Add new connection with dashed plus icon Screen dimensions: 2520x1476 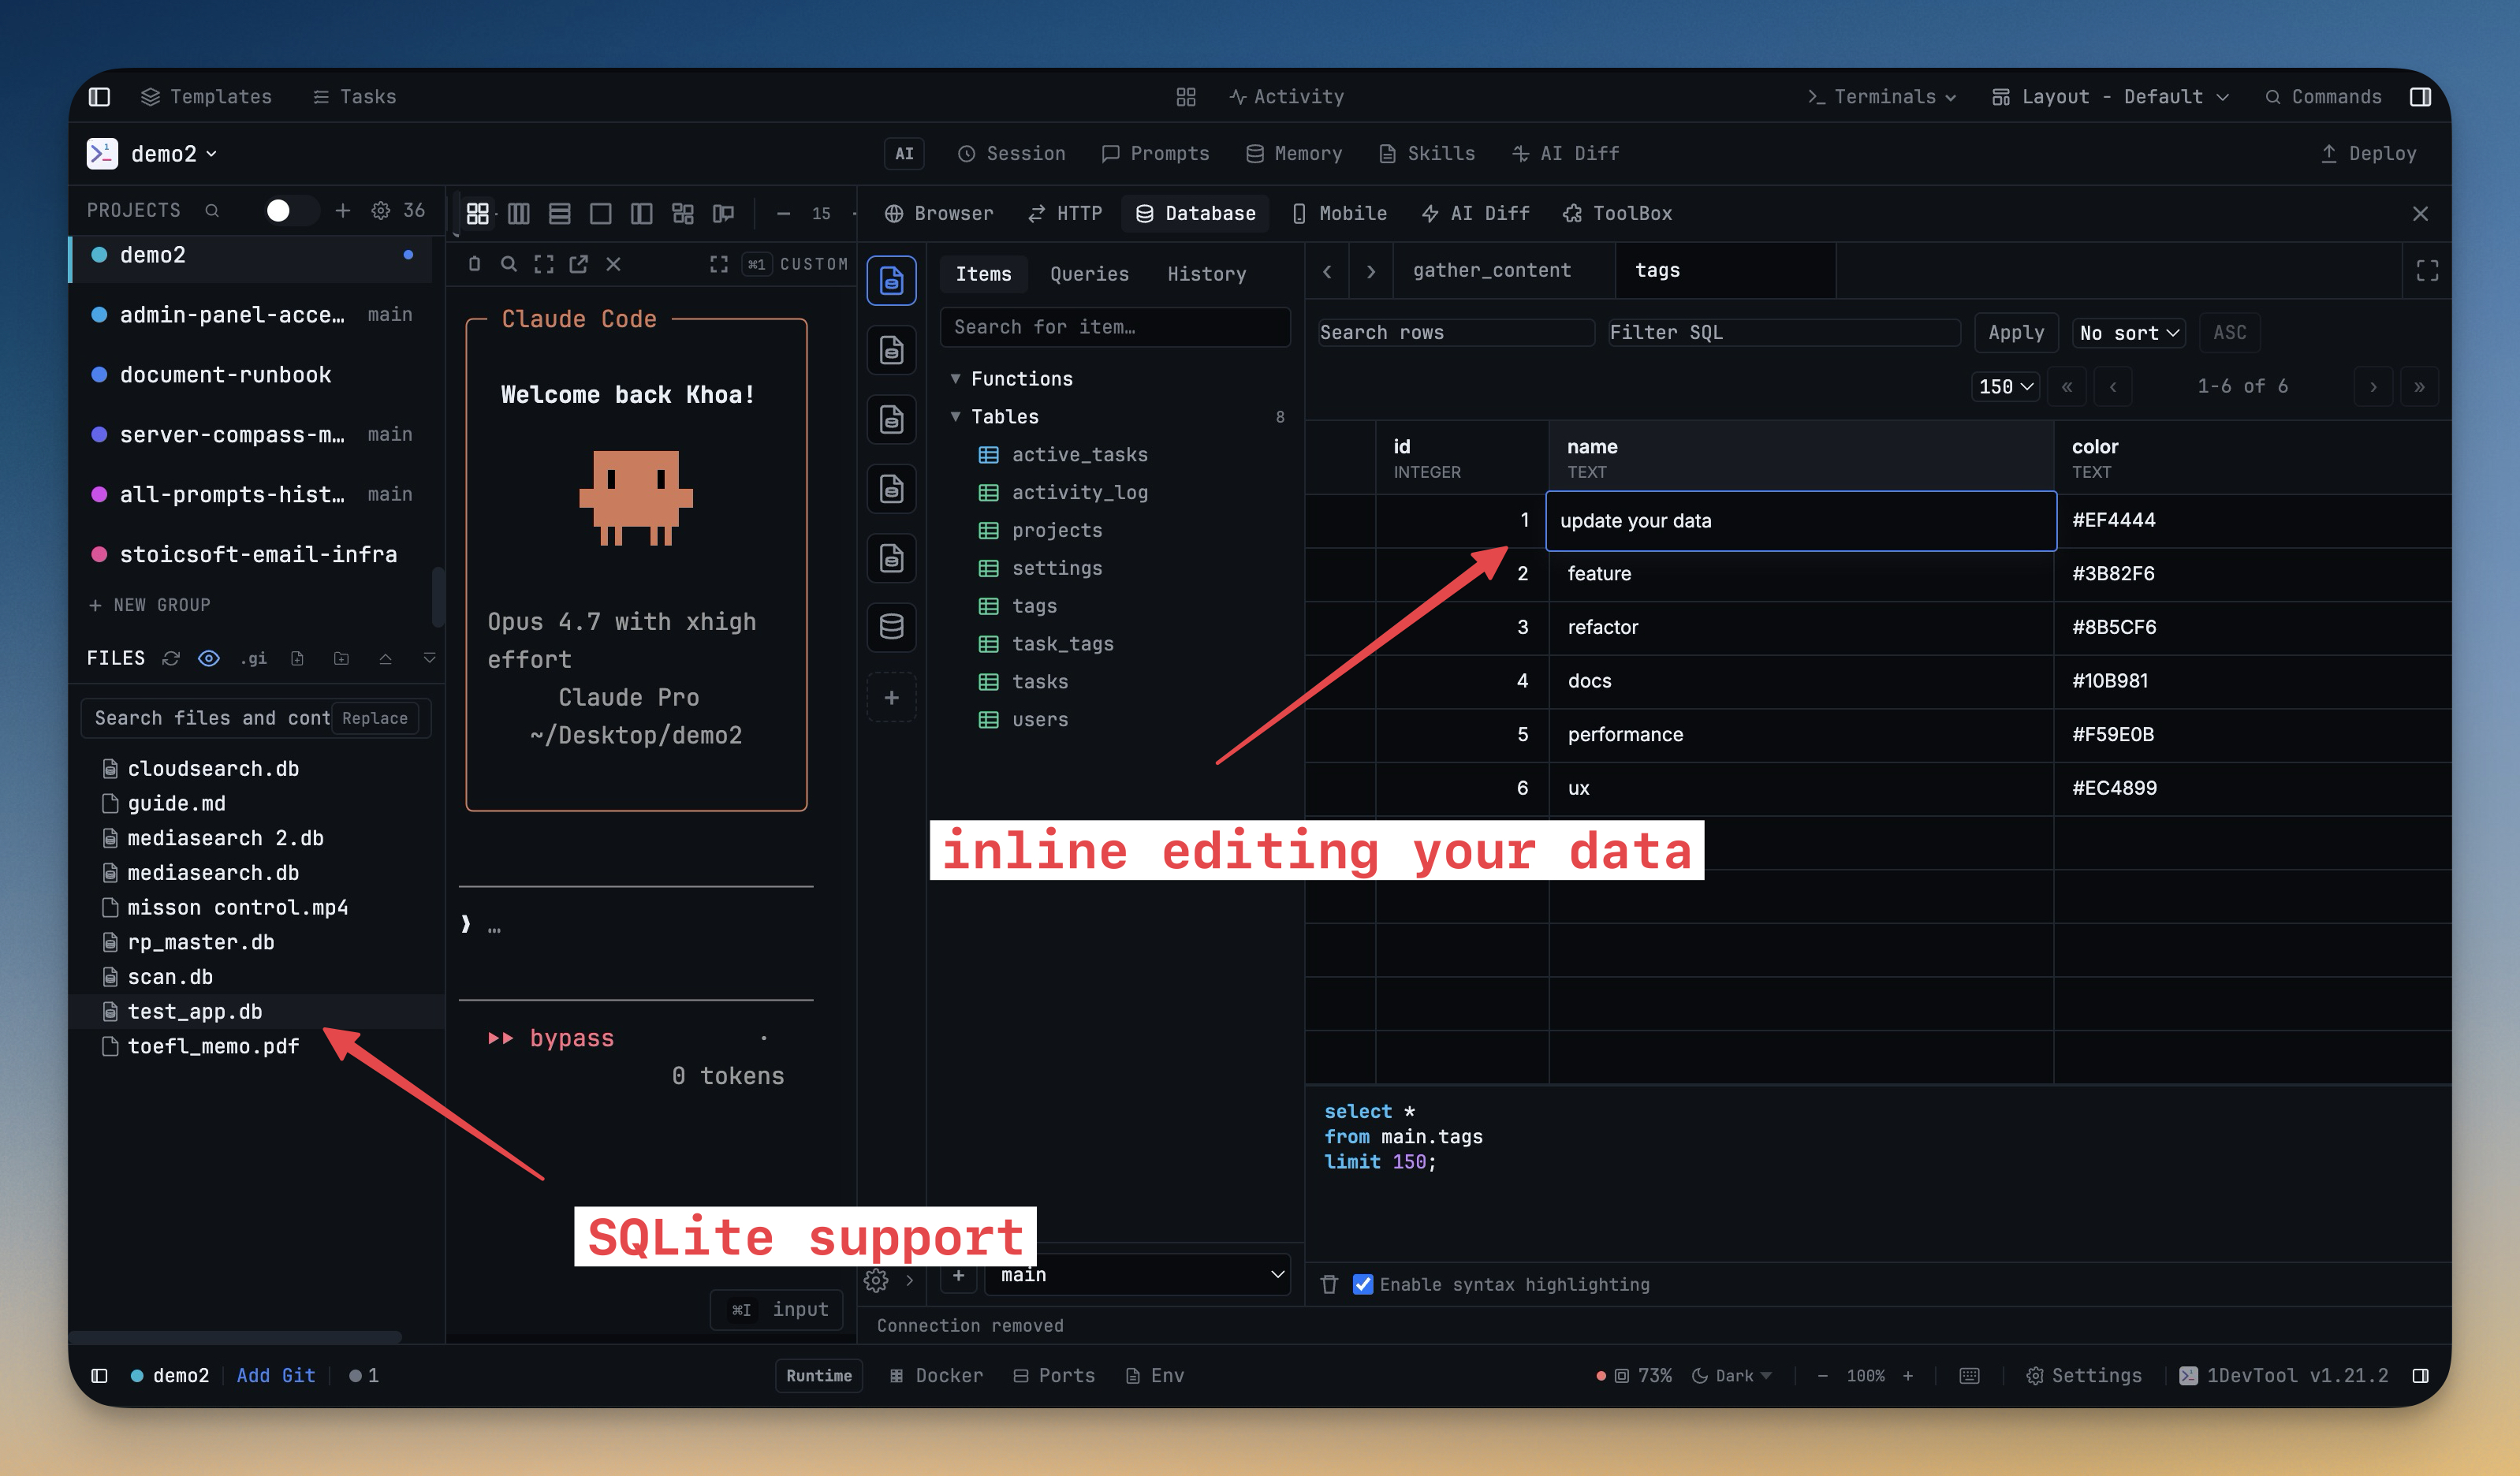891,697
